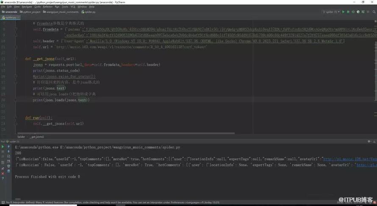Click fold marker at commented raise_for_status line
This screenshot has width=377, height=206.
[x=16, y=76]
